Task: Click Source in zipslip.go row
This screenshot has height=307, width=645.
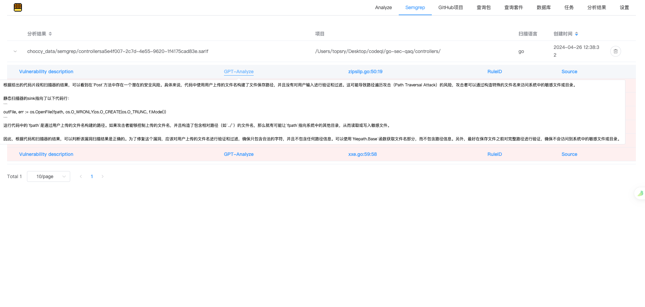Action: coord(569,72)
